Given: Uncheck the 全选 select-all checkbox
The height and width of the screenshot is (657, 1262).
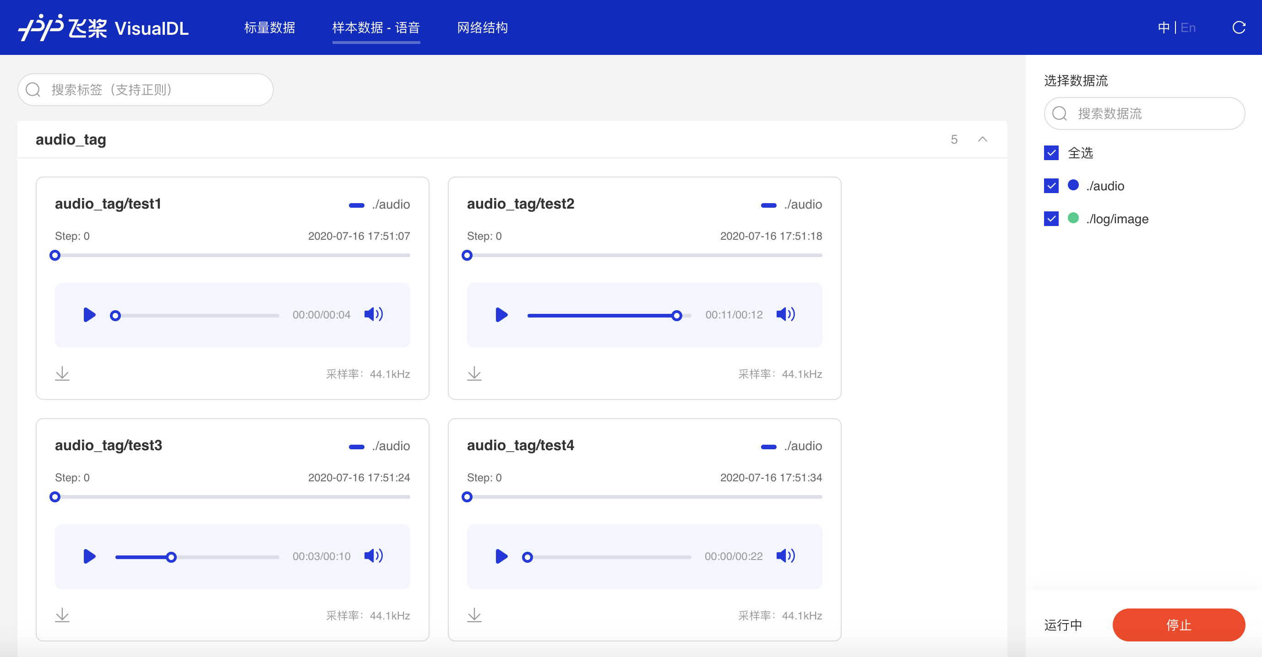Looking at the screenshot, I should click(x=1051, y=153).
